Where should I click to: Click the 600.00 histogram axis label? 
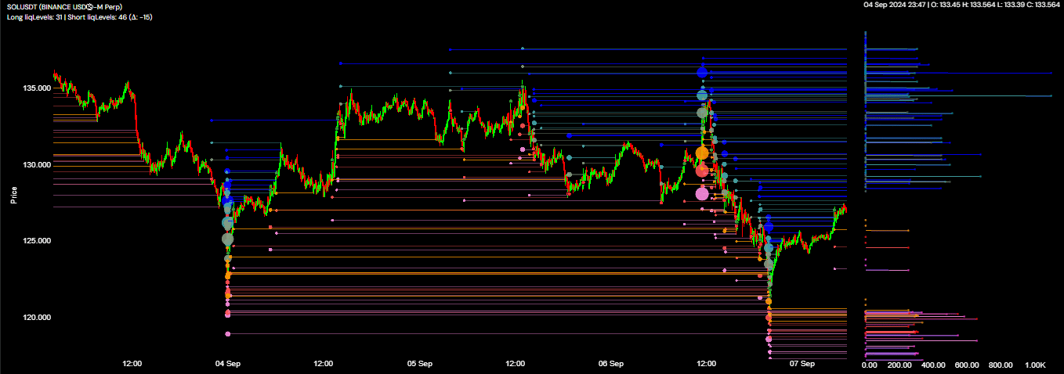968,365
